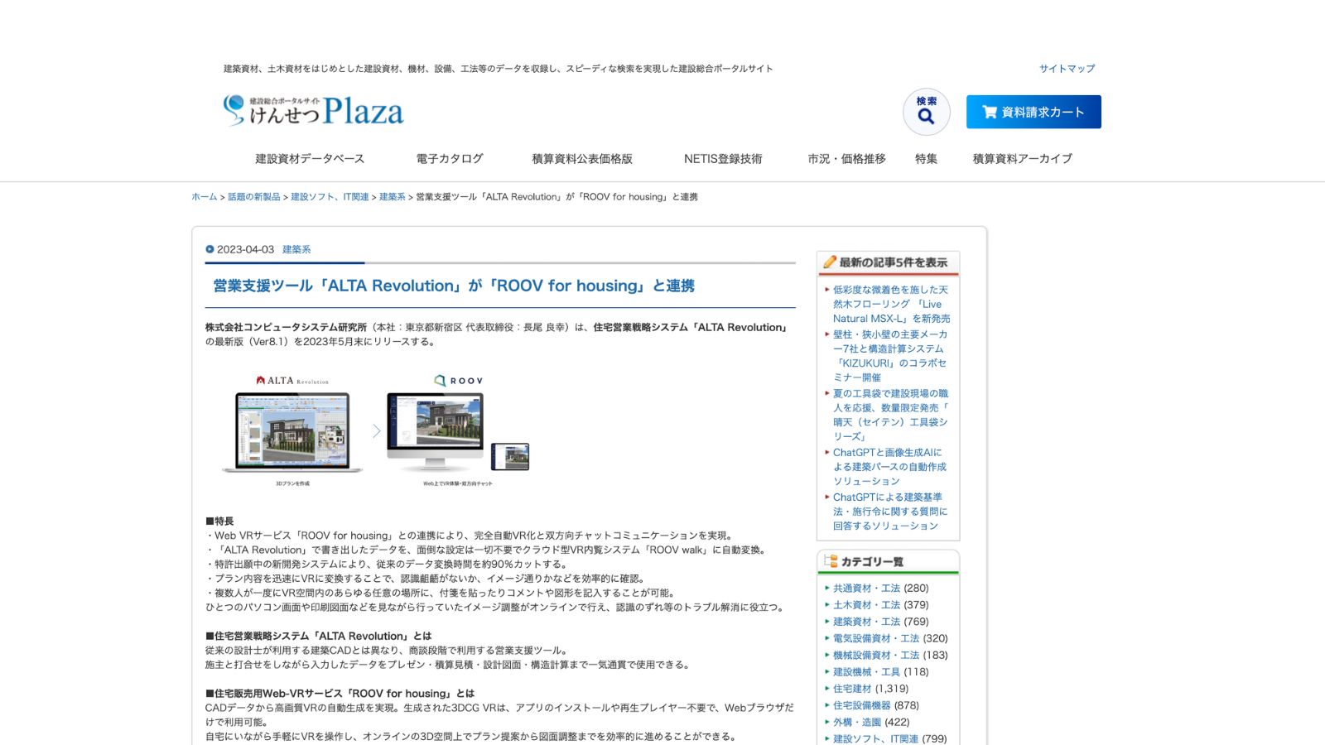Open 外構・造園 category
The height and width of the screenshot is (745, 1325).
[857, 722]
